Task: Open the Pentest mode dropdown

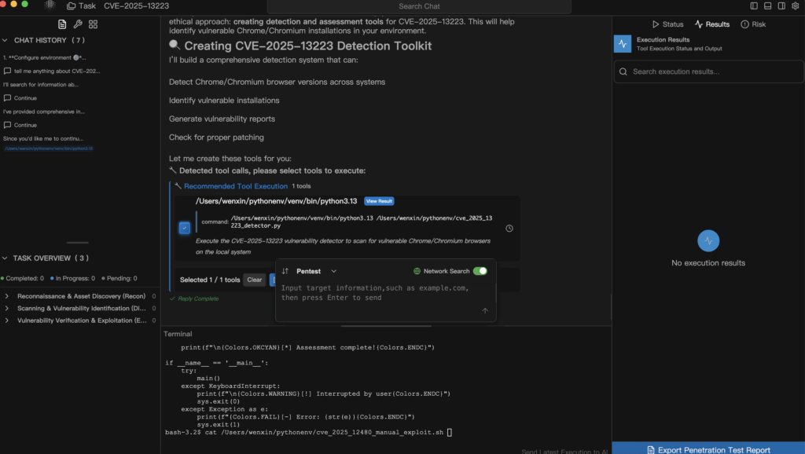Action: point(316,271)
